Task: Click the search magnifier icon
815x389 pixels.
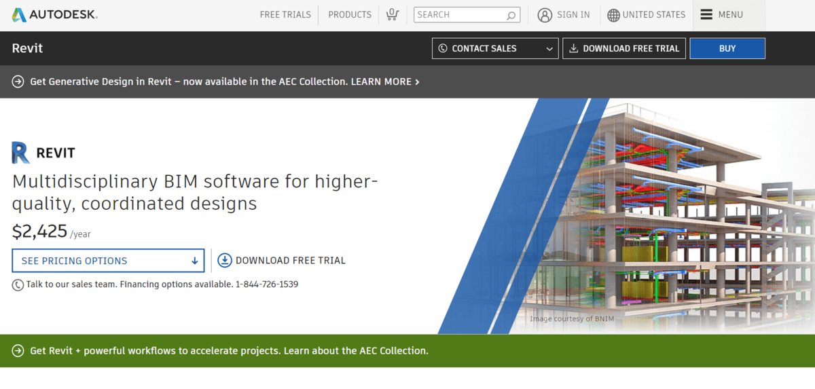Action: [x=511, y=15]
